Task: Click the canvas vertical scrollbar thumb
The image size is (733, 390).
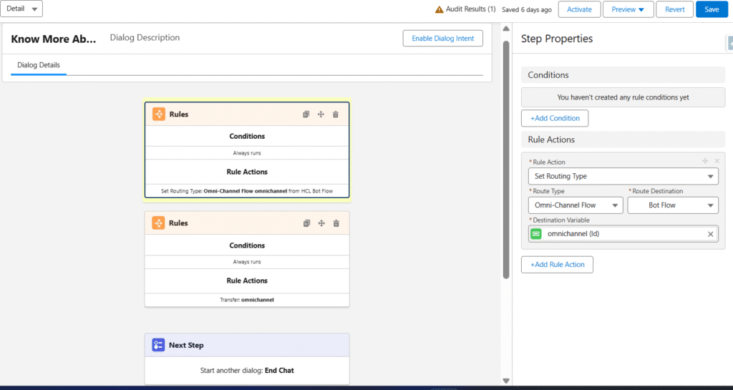Action: (x=506, y=160)
